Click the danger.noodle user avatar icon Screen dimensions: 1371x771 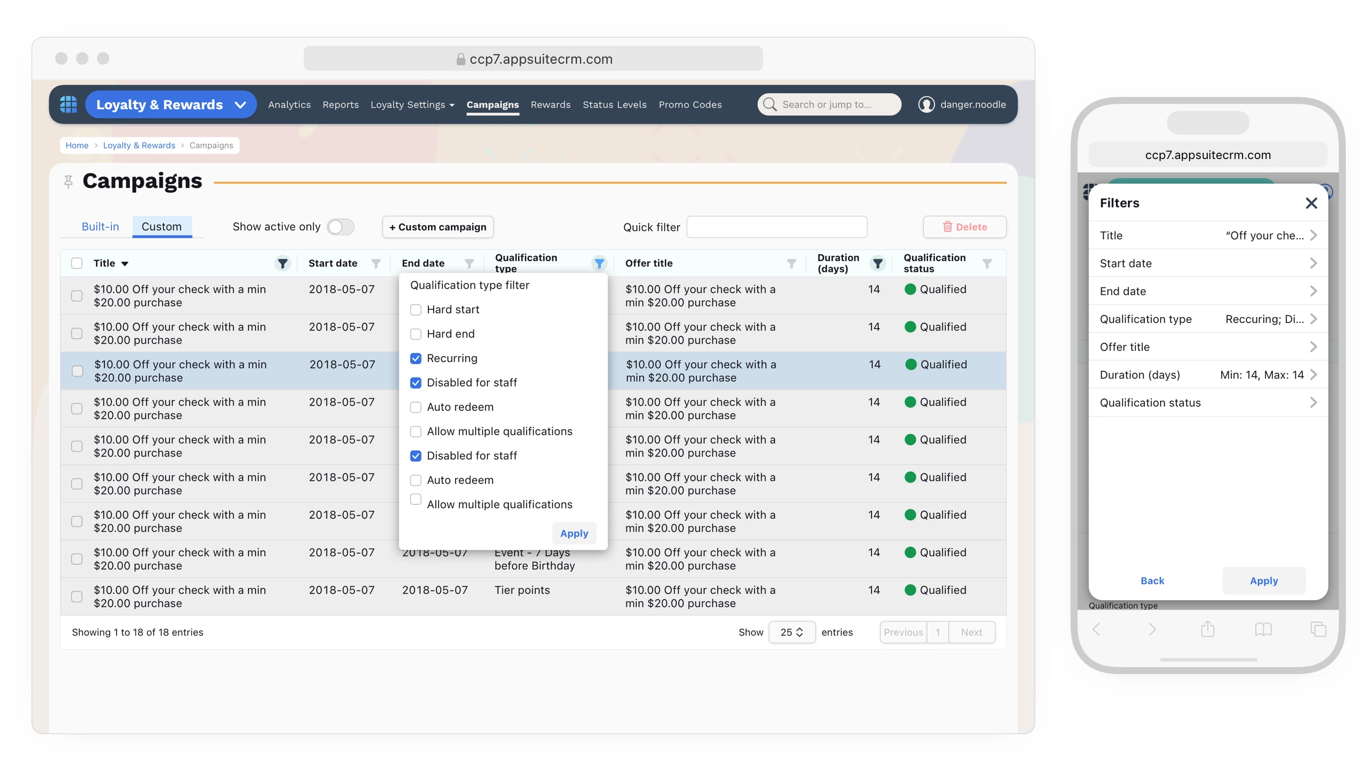pos(926,104)
